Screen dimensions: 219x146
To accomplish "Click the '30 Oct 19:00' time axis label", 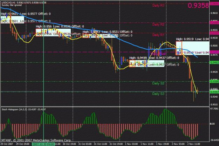I will click(x=69, y=144).
